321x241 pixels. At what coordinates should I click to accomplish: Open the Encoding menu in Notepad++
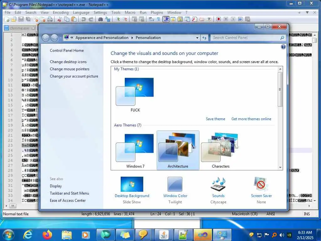click(x=61, y=13)
